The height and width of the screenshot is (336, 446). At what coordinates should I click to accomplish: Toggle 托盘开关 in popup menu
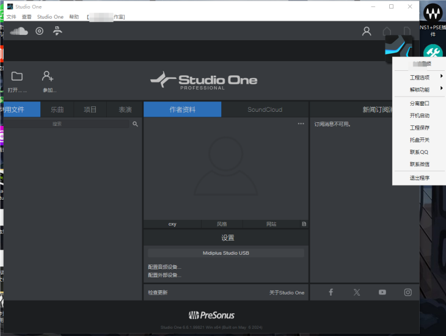point(420,140)
